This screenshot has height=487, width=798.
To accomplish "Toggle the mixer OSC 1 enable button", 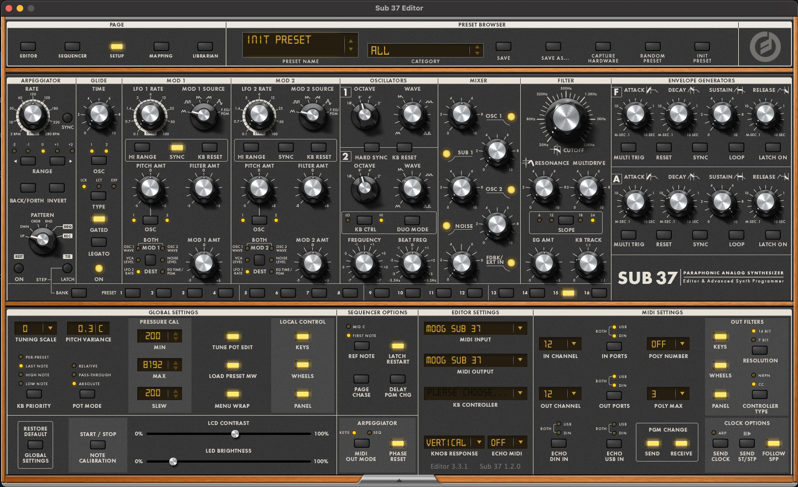I will (511, 117).
